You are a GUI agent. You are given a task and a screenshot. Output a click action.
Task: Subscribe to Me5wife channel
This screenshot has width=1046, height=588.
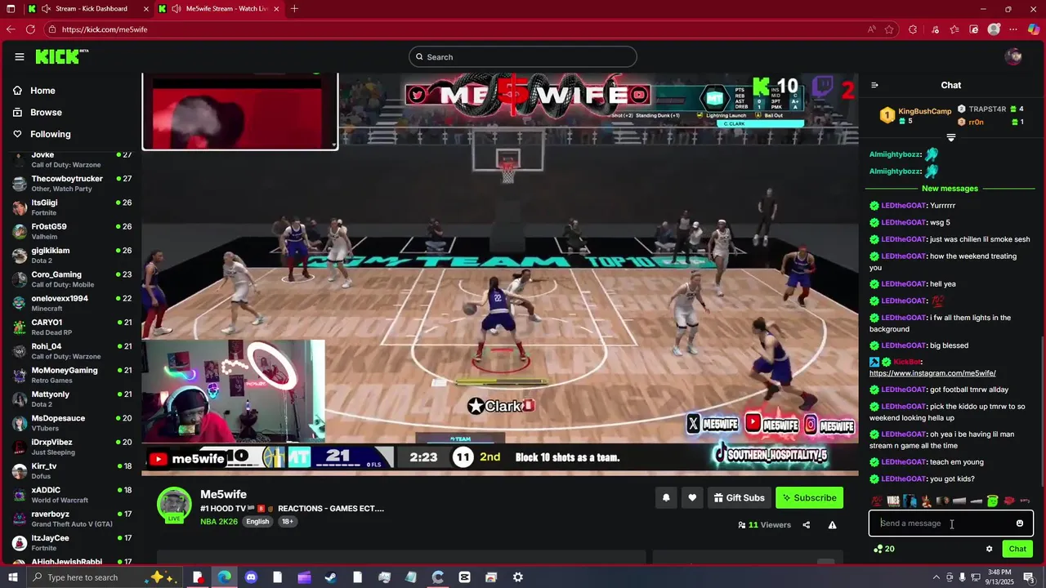[x=809, y=497]
